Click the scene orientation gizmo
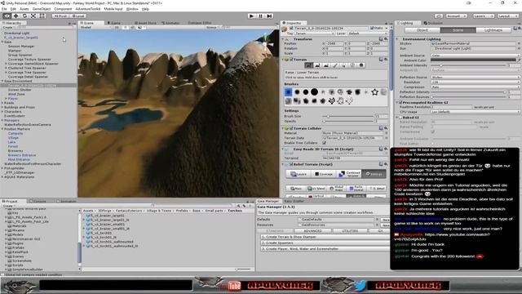This screenshot has width=522, height=294. point(267,42)
